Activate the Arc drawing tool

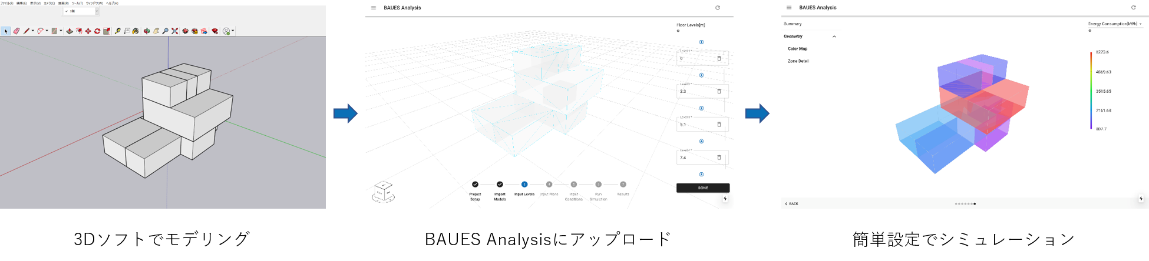tap(40, 31)
